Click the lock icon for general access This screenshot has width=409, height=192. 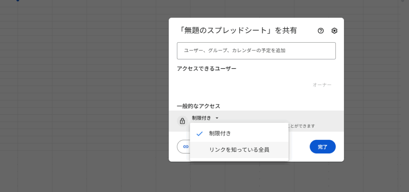(182, 121)
